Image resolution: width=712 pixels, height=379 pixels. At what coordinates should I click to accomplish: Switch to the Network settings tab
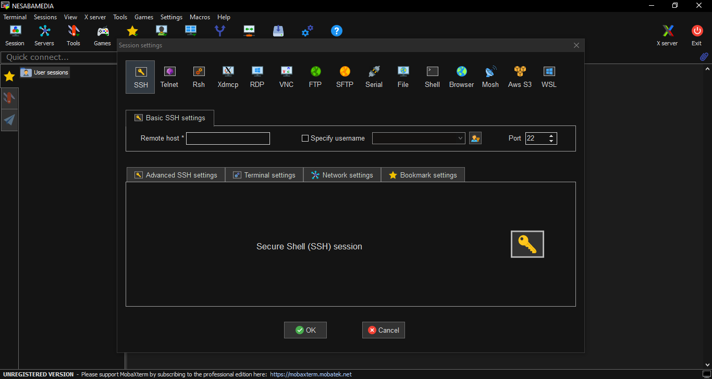[342, 175]
